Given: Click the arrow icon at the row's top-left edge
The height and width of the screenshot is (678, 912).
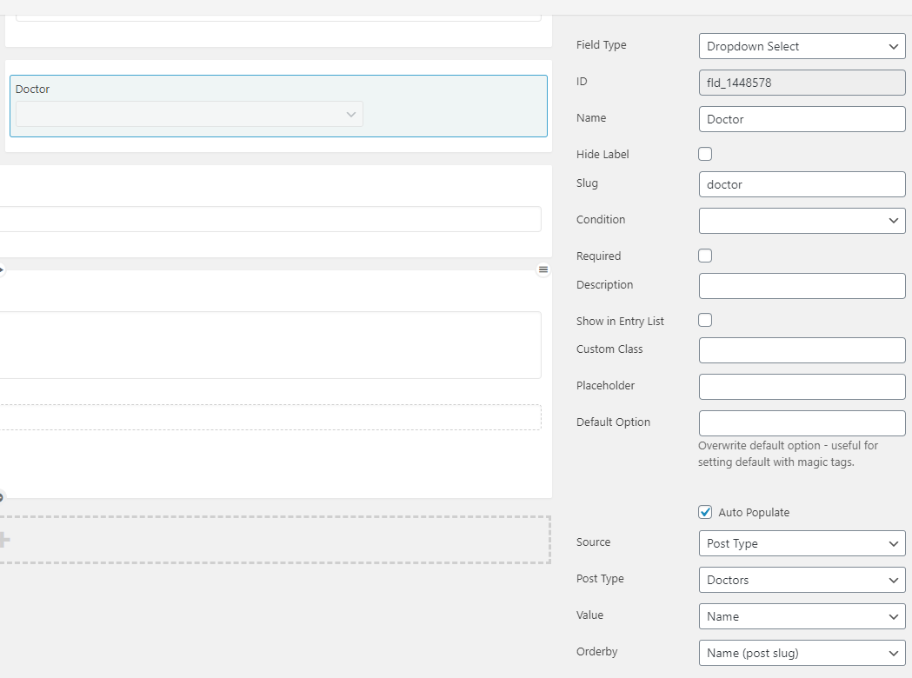Looking at the screenshot, I should (x=2, y=270).
